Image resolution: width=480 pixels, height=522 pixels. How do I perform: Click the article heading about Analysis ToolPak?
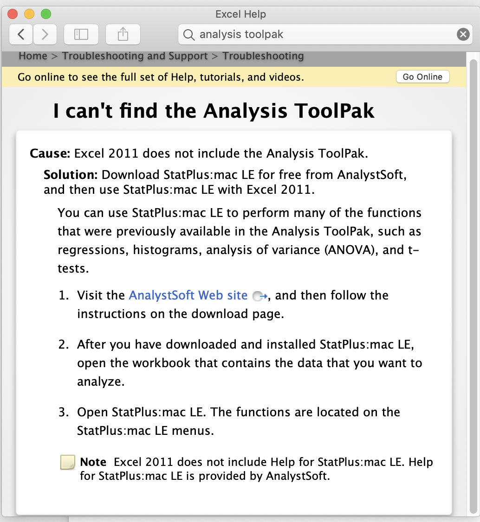214,111
